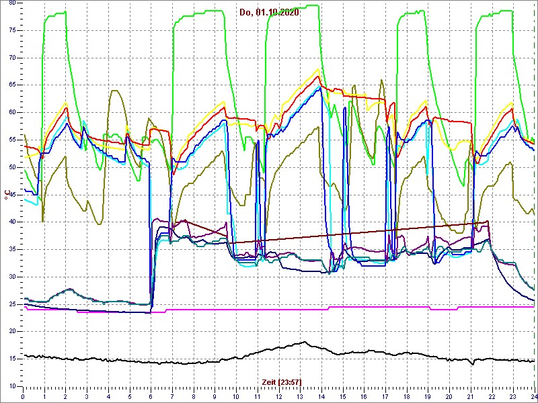This screenshot has height=403, width=538.
Task: Click the "Zeit [23:57]" time axis caption
Action: click(x=282, y=382)
